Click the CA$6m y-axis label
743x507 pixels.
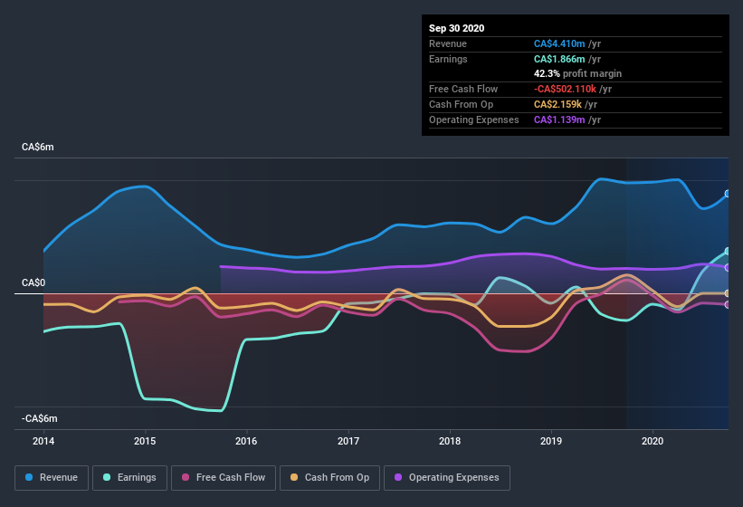[37, 147]
